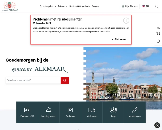Open the cookie settings round icon
The image size is (162, 130).
tap(157, 125)
